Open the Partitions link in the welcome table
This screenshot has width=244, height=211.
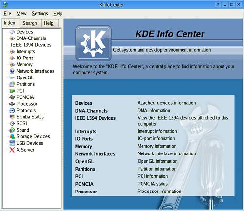coord(85,169)
